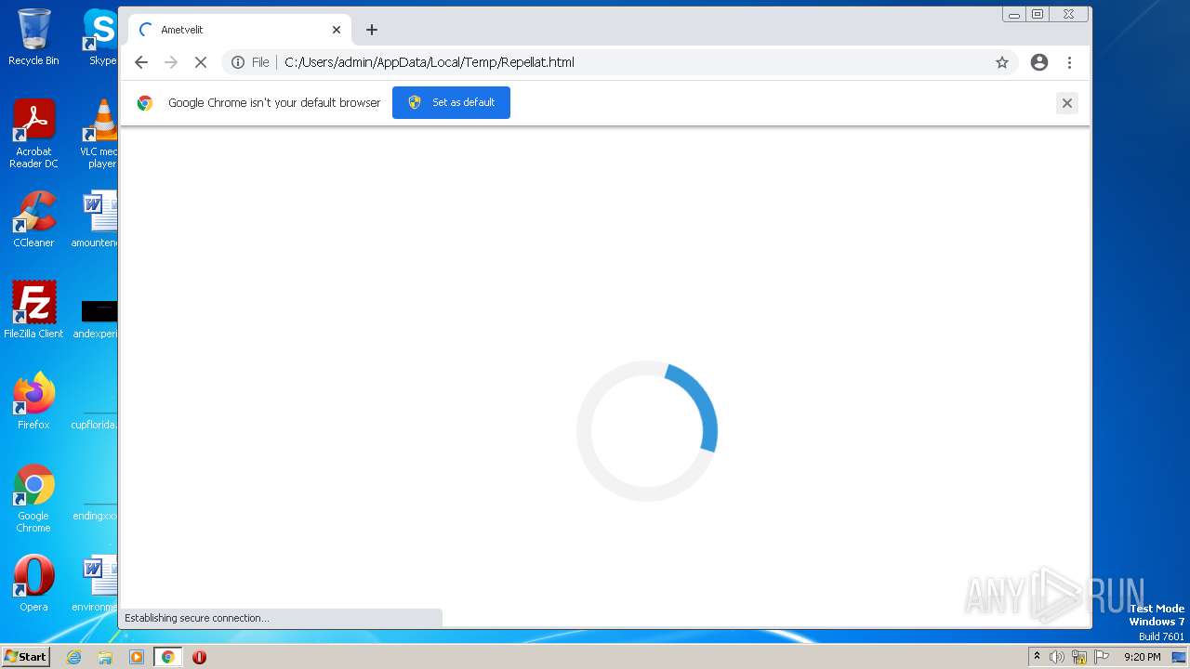Open the Recycle Bin desktop icon
The height and width of the screenshot is (669, 1190).
(33, 37)
